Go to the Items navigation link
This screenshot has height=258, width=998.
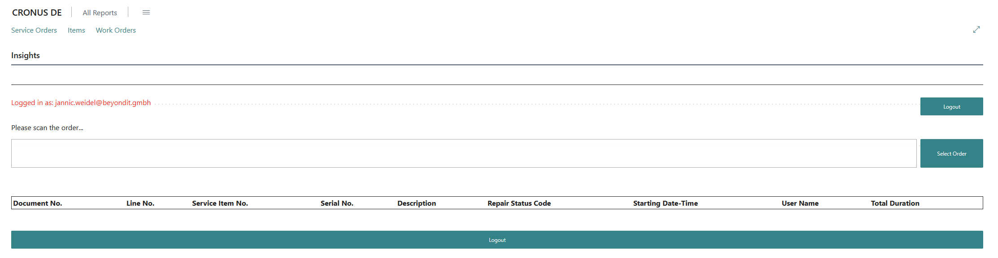tap(76, 30)
